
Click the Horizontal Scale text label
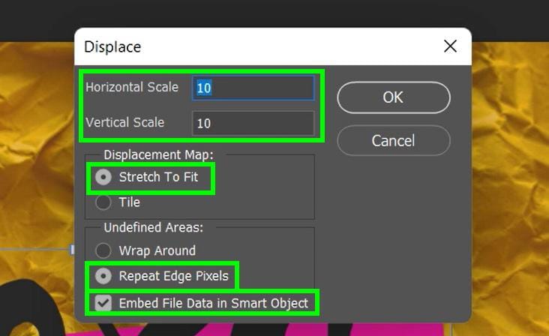132,87
